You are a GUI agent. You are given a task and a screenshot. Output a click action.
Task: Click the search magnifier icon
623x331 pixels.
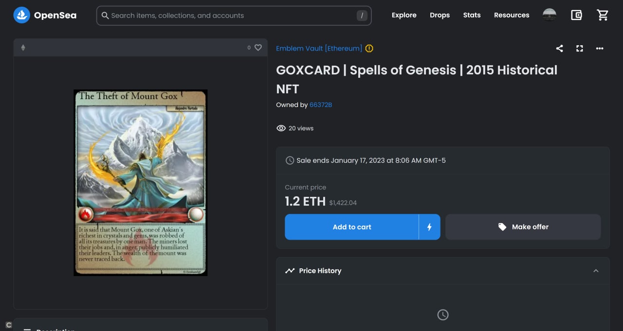(105, 16)
